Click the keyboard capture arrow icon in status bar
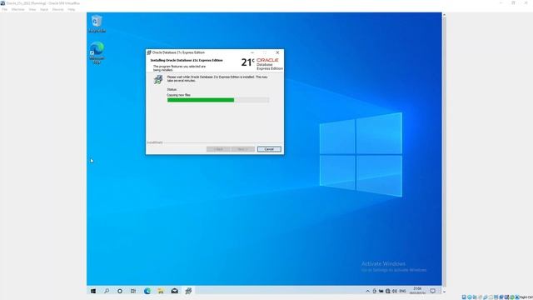Viewport: 533px width, 300px height. click(x=517, y=297)
